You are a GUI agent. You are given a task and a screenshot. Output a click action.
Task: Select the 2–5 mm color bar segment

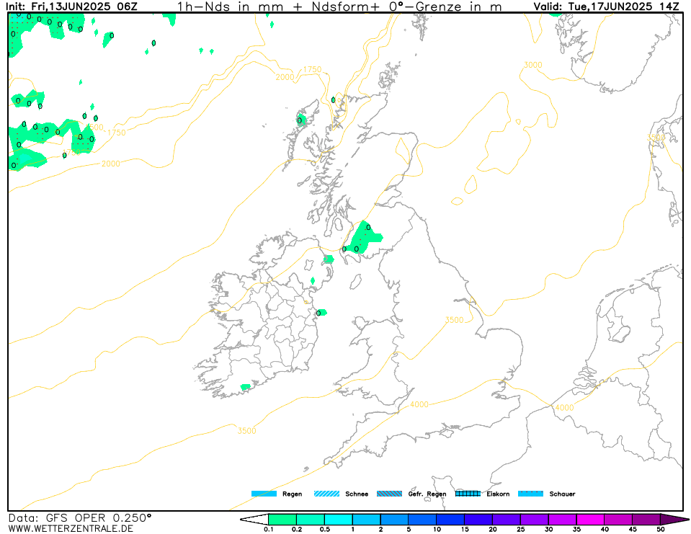pyautogui.click(x=394, y=520)
